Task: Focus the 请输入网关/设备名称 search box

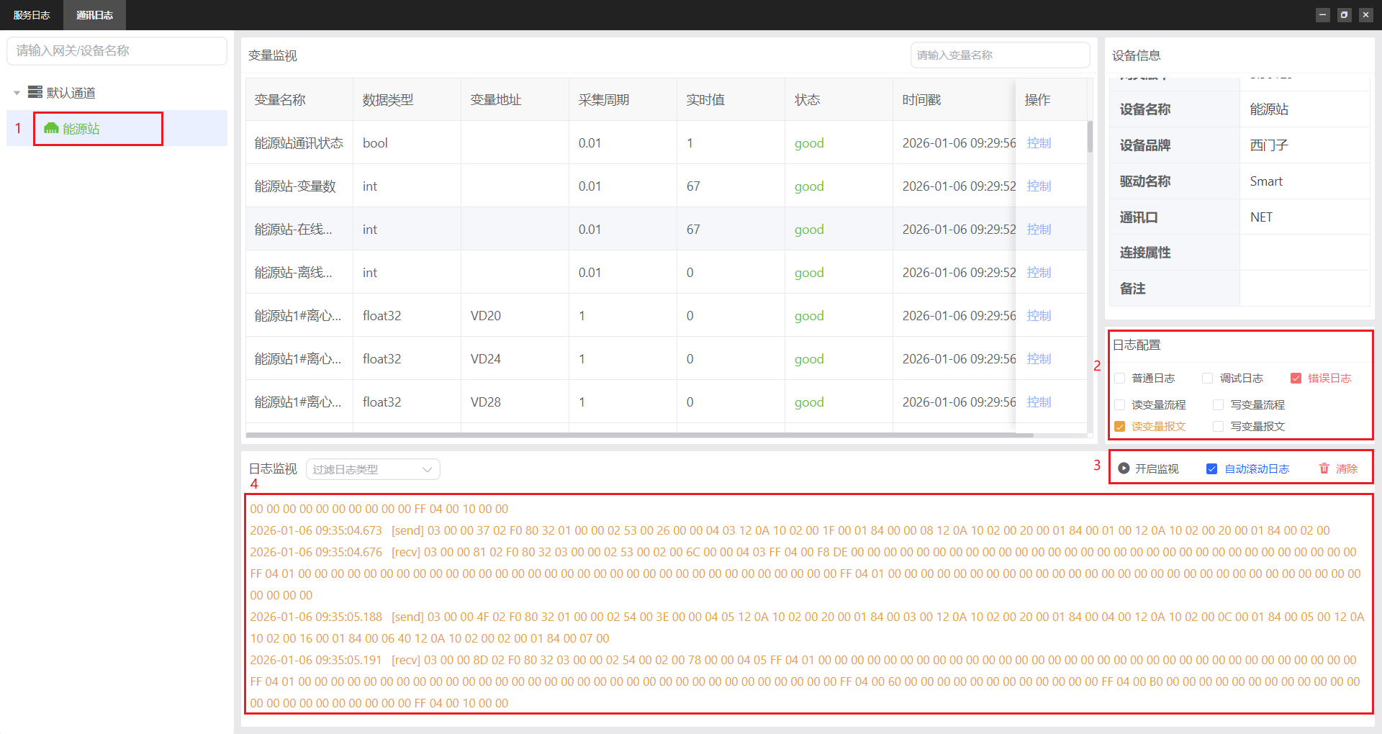Action: [x=117, y=51]
